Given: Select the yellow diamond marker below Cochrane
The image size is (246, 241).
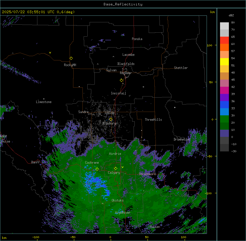Looking at the screenshot, I should 97,169.
